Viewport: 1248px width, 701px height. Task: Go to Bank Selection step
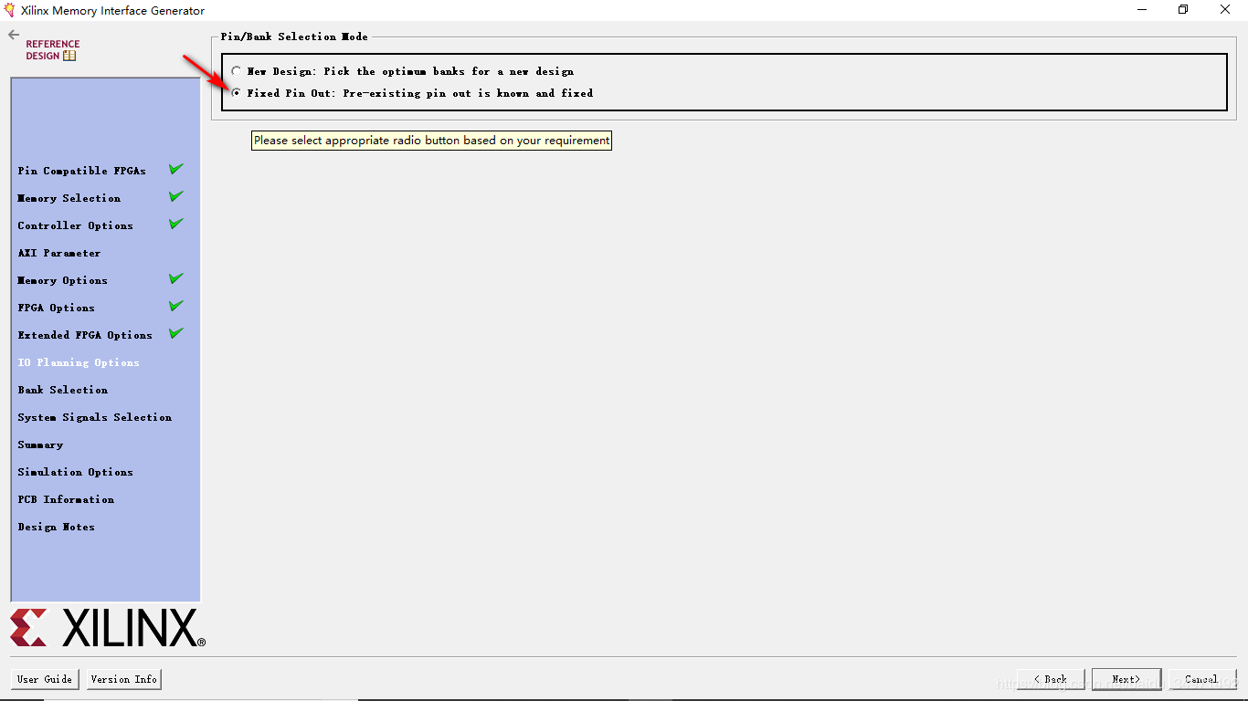[62, 390]
